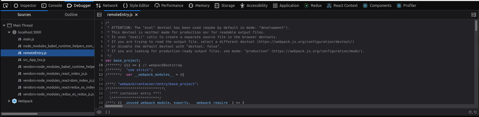Viewport: 479px width, 117px height.
Task: Pretty print source with braces button
Action: tap(108, 112)
